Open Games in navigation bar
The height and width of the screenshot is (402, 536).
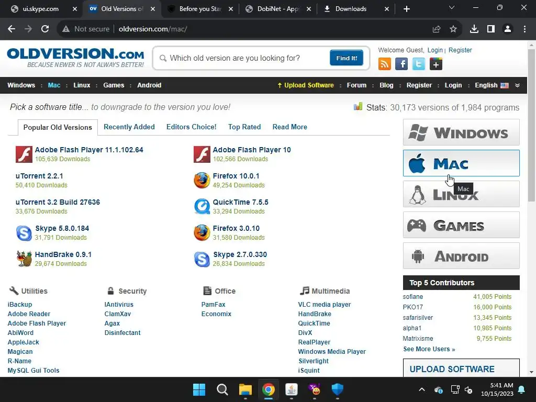coord(114,85)
